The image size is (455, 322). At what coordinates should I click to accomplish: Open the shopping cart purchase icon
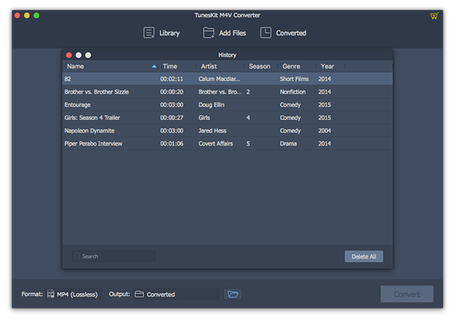434,15
